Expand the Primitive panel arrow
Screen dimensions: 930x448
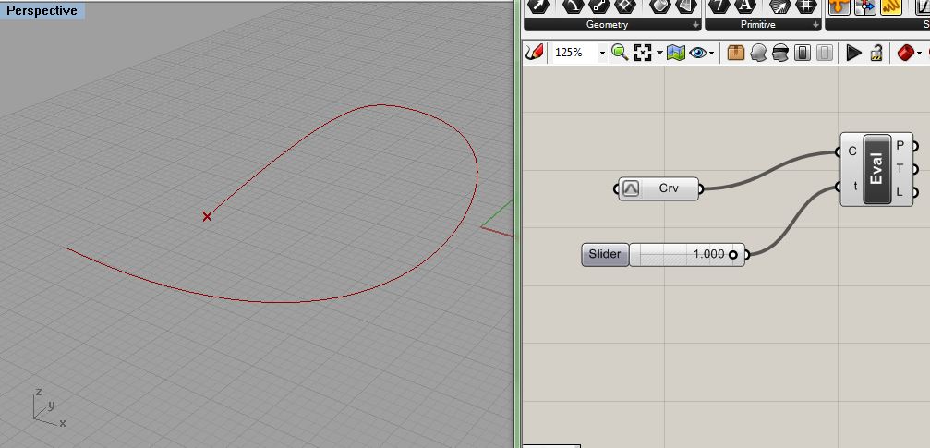(x=815, y=25)
